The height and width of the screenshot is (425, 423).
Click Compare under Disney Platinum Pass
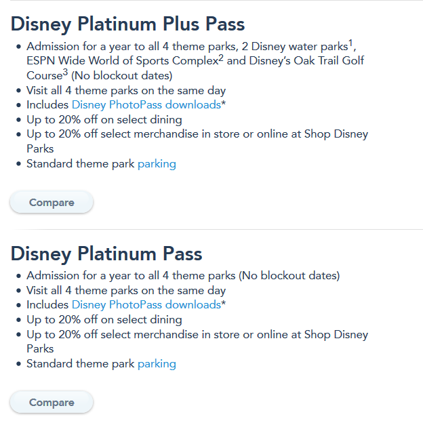pos(52,403)
